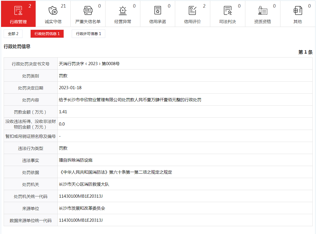Click the 处罚机关统一代码 value cell
The image size is (316, 234).
(81, 196)
